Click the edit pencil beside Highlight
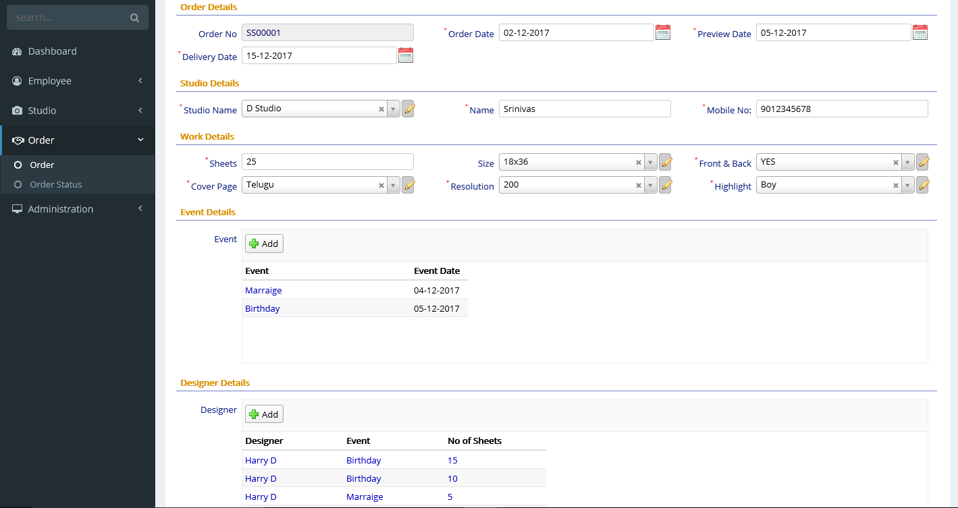This screenshot has width=958, height=508. [923, 185]
